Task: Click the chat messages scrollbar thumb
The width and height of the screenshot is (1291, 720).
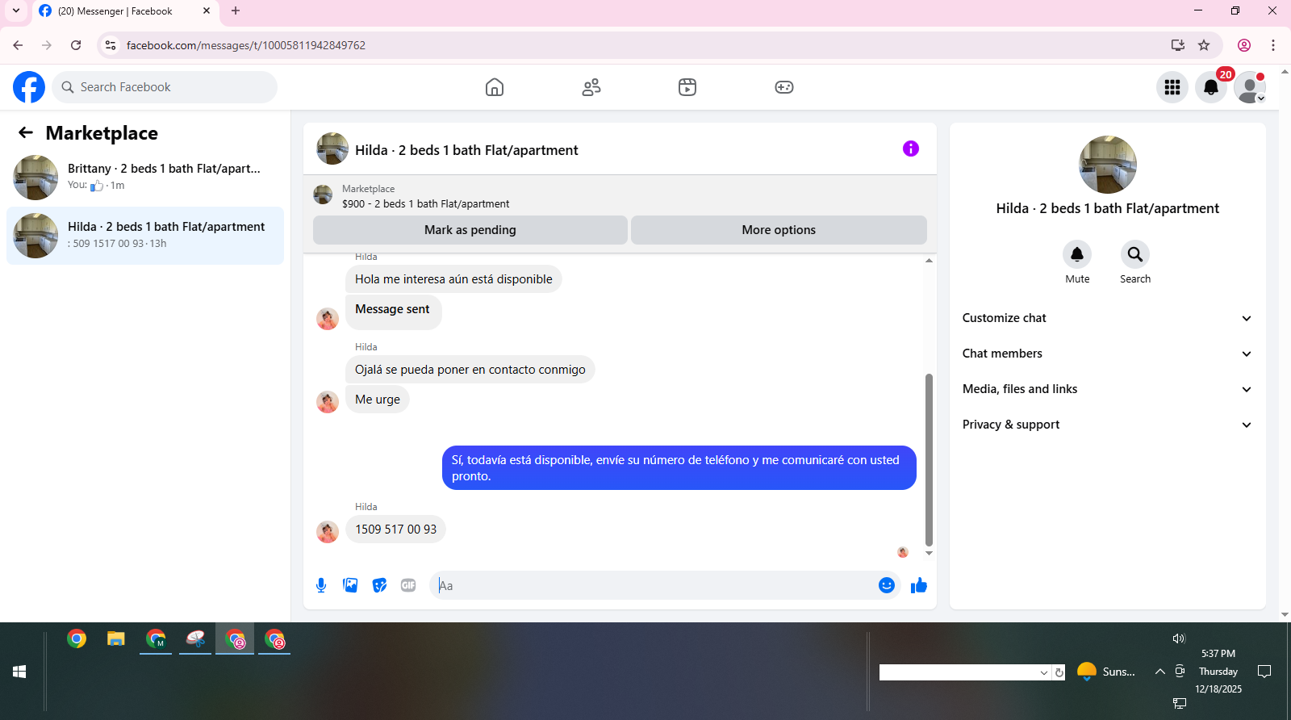Action: point(929,460)
